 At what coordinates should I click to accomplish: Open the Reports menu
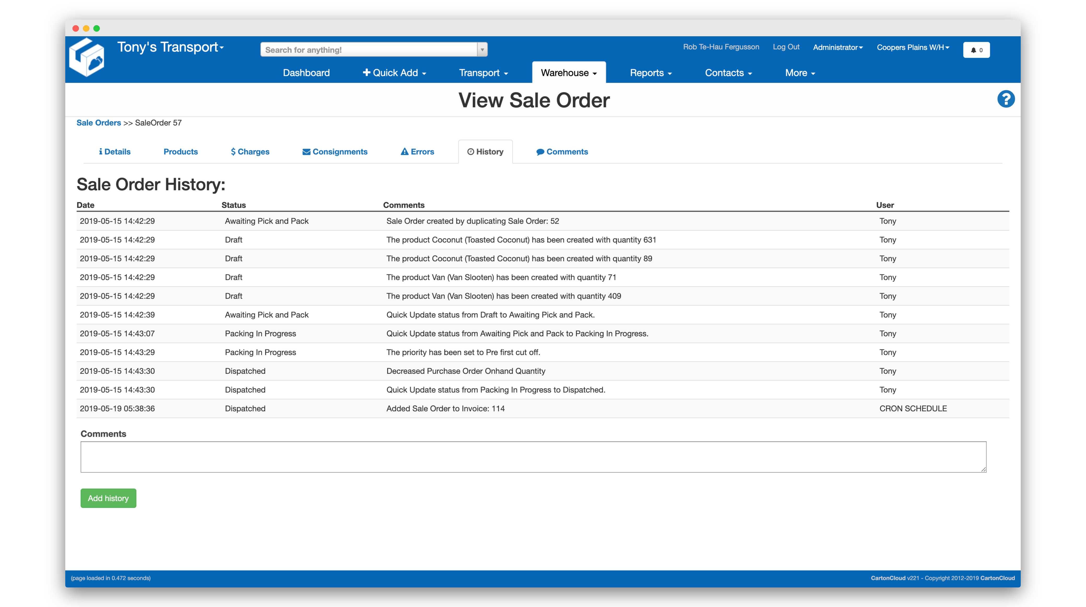[x=651, y=73]
